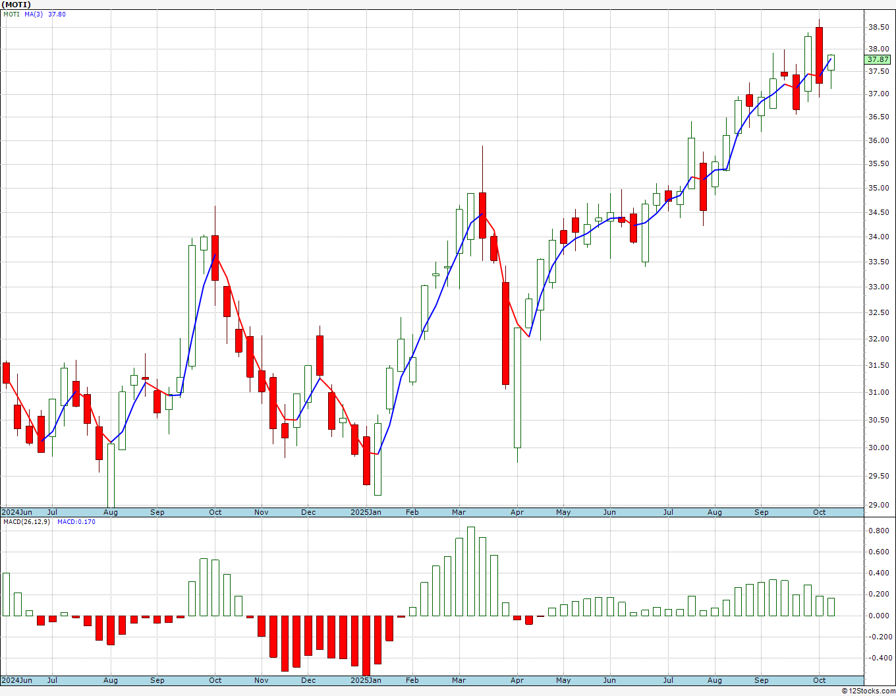Select Nov on the MACD panel time axis
Image resolution: width=896 pixels, height=696 pixels.
262,681
